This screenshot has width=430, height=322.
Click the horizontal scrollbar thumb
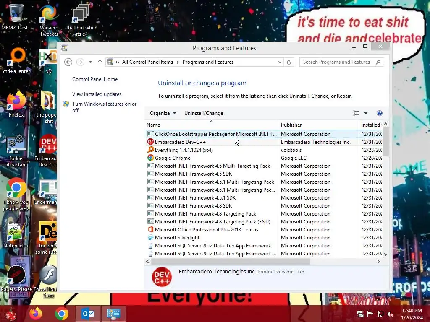coord(231,262)
